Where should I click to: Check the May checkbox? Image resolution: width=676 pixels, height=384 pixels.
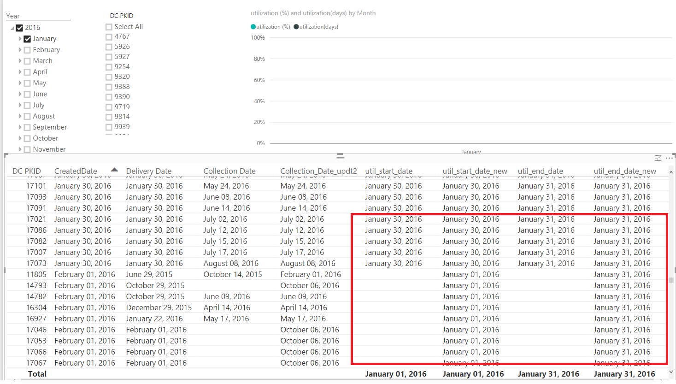[x=27, y=83]
